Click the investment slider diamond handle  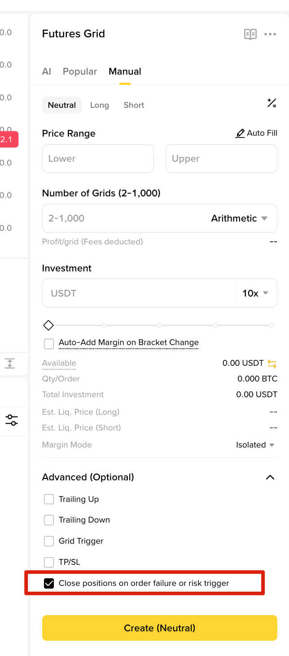coord(48,325)
